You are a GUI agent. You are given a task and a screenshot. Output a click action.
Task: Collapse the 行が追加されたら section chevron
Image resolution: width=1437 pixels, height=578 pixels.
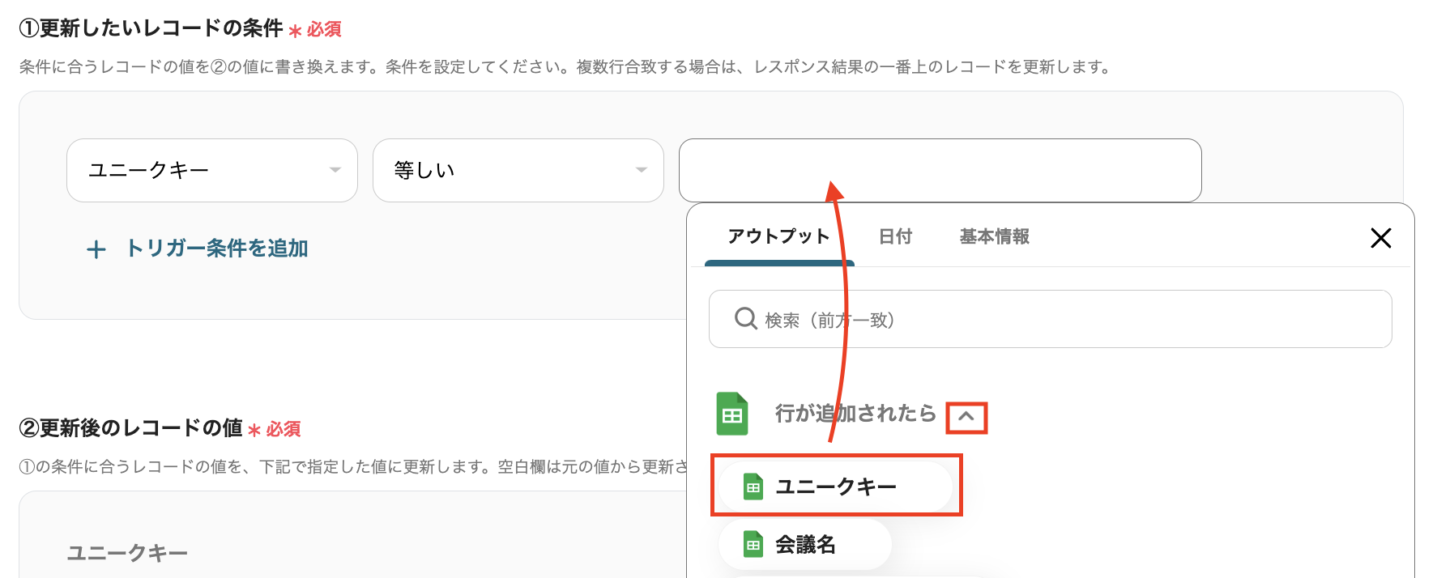pyautogui.click(x=966, y=418)
